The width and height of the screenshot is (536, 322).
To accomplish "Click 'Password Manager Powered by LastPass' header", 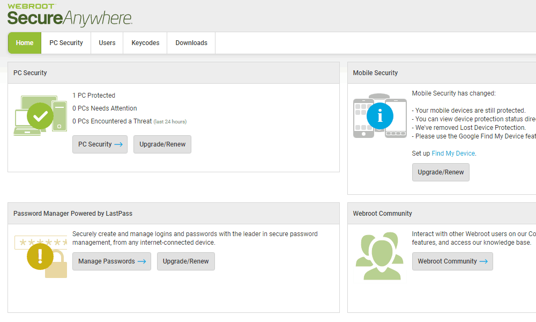I will [x=174, y=214].
